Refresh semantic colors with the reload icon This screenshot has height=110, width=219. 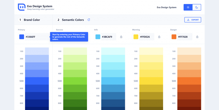(x=89, y=20)
